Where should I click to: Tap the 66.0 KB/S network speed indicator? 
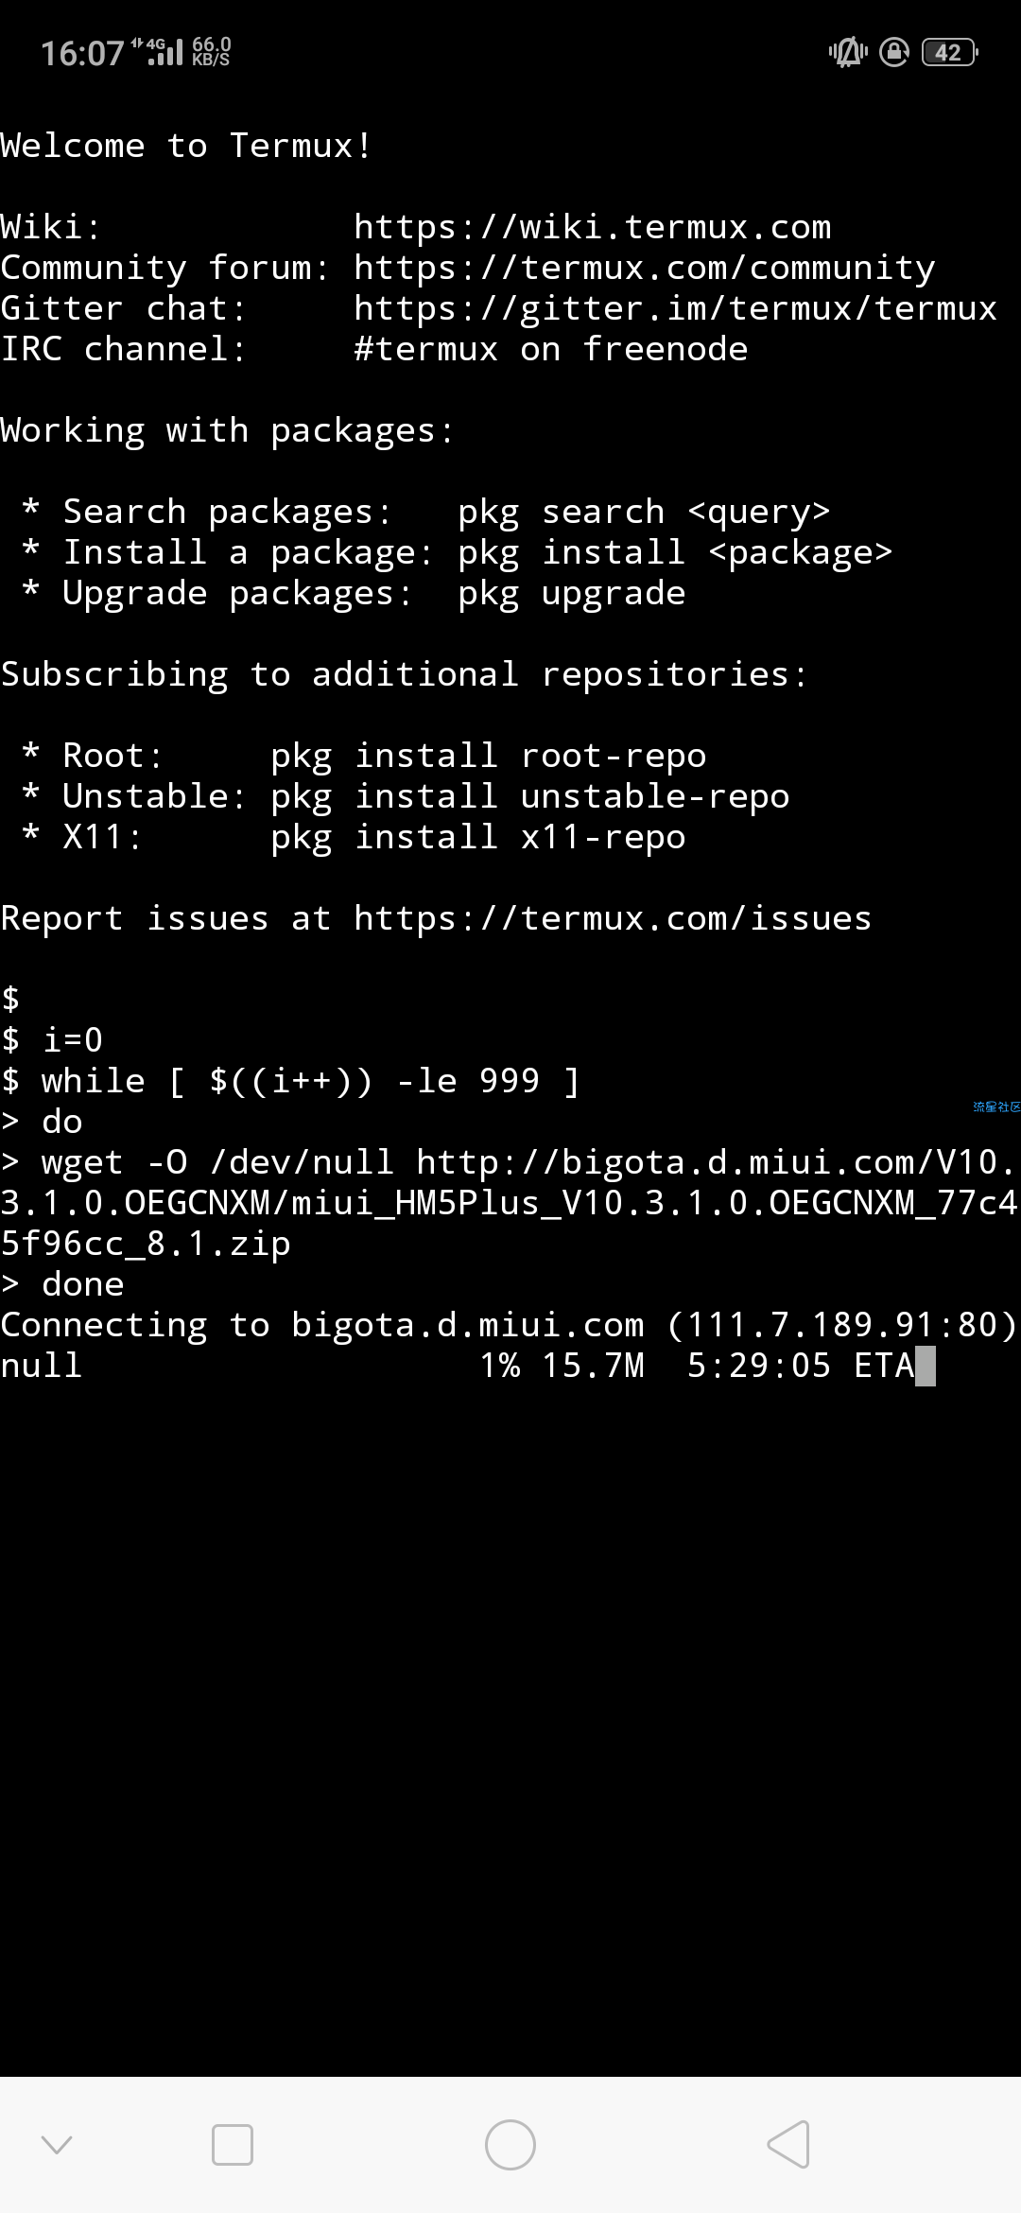(x=211, y=52)
